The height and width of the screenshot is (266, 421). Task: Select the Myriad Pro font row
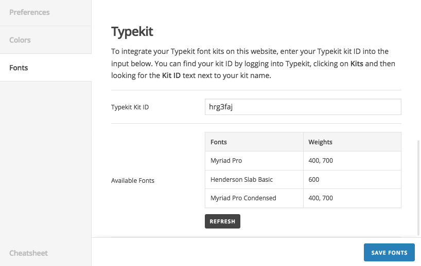[x=226, y=161]
